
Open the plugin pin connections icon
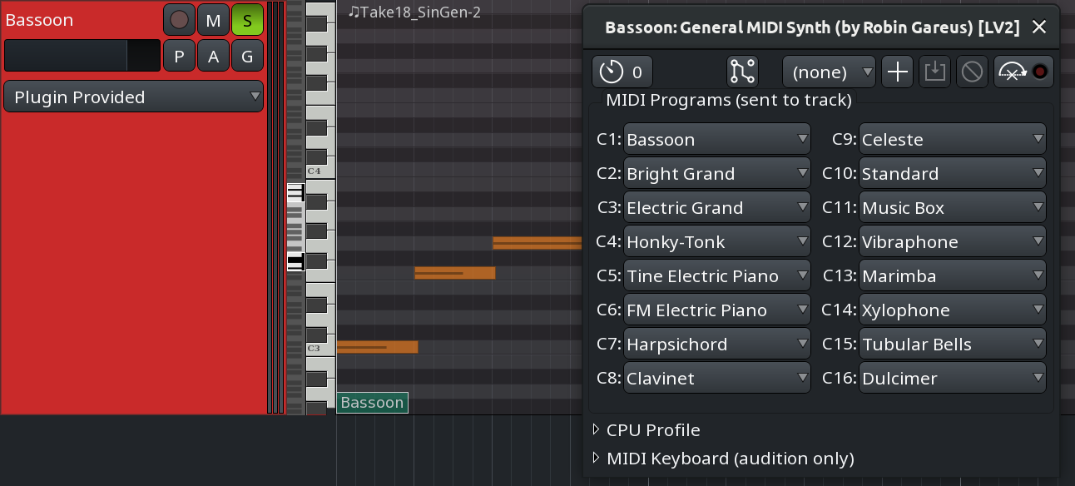(x=742, y=72)
